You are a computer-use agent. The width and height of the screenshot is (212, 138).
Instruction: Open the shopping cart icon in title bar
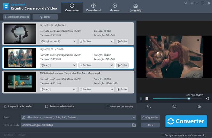pyautogui.click(x=185, y=3)
